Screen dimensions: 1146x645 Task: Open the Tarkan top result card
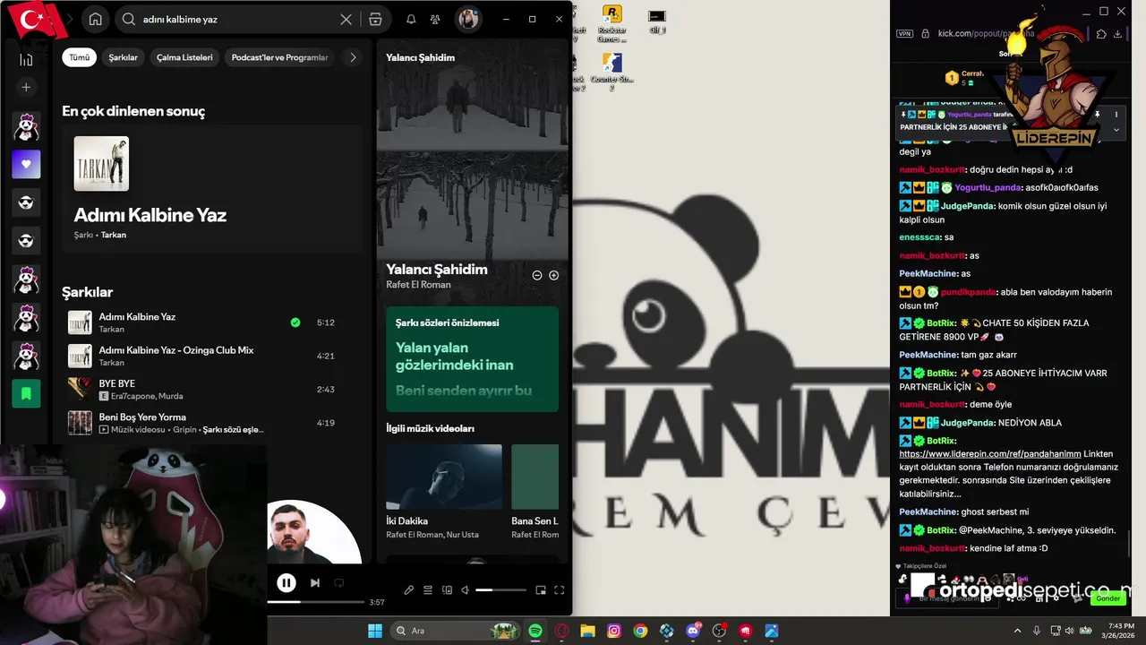click(x=212, y=189)
